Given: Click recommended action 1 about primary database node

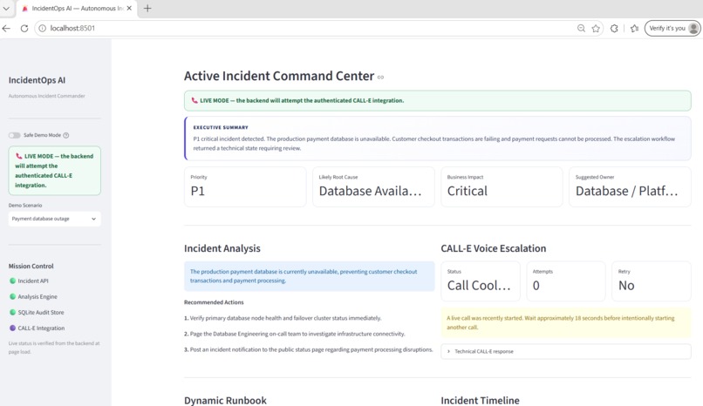Looking at the screenshot, I should pyautogui.click(x=283, y=318).
